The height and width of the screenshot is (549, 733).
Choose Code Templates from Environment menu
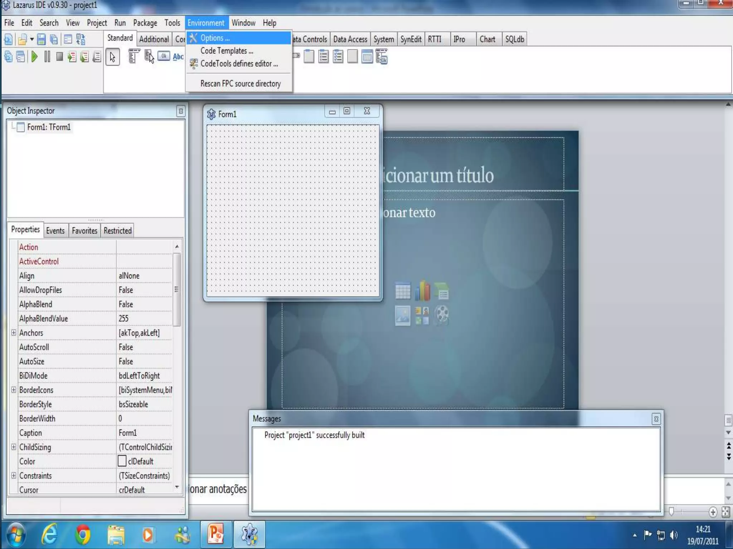tap(227, 51)
